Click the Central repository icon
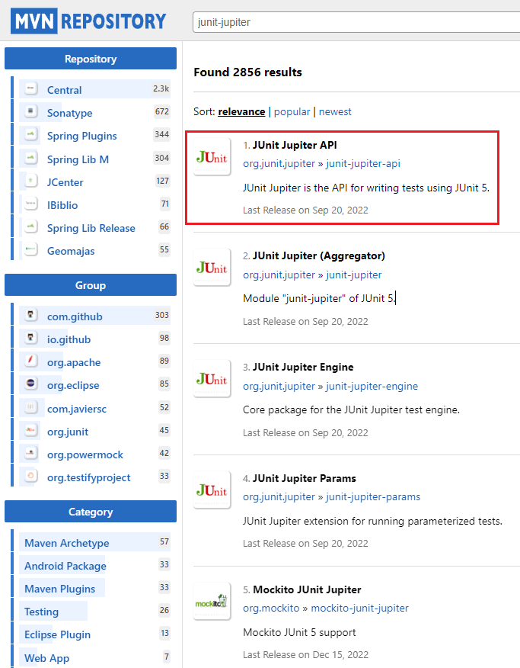The width and height of the screenshot is (520, 668). (x=31, y=89)
